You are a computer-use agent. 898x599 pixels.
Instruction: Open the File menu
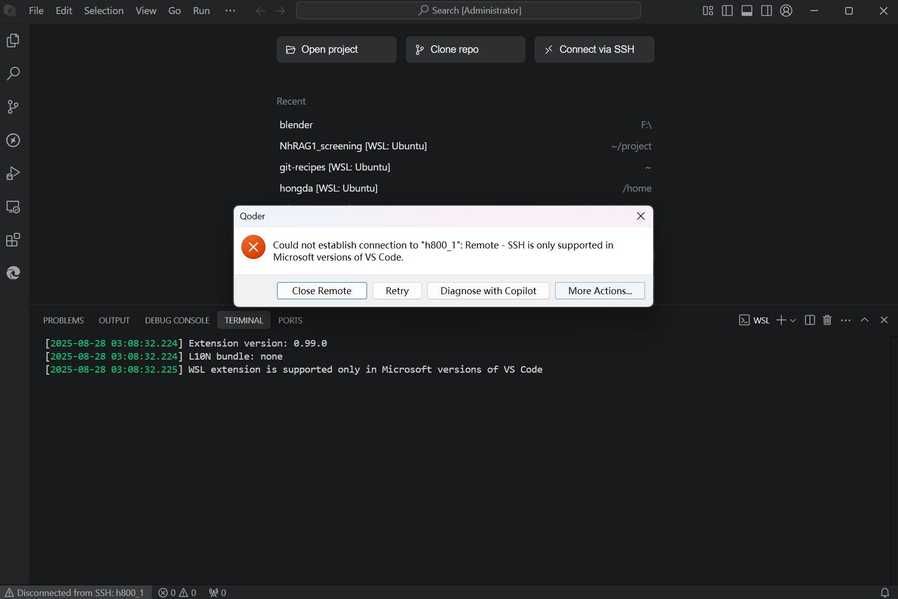pos(36,11)
